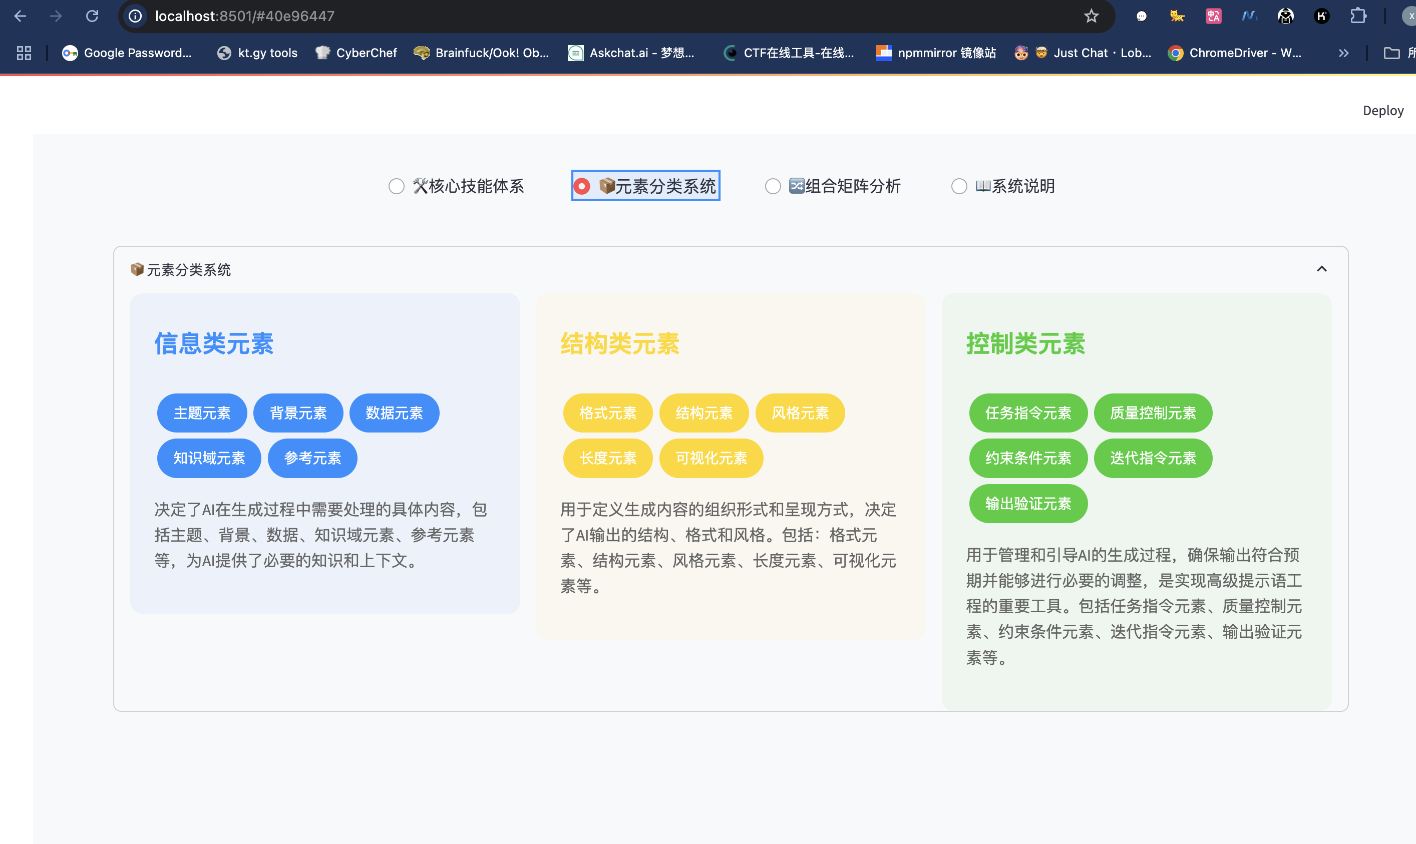Reload the page with refresh icon
Viewport: 1416px width, 844px height.
[92, 16]
